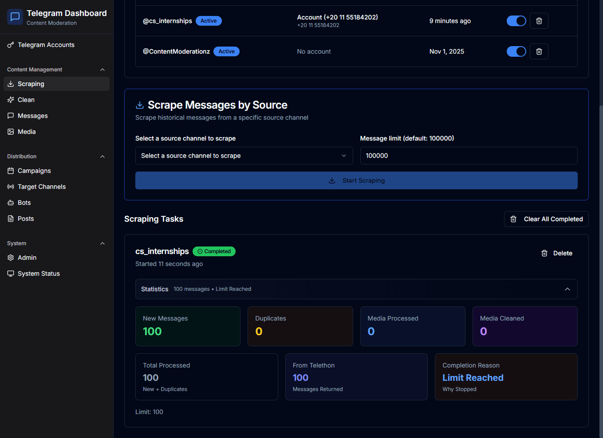Open the Messages page

(x=56, y=116)
